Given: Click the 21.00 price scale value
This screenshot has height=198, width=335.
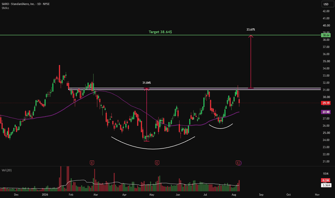Looking at the screenshot, I should [326, 161].
